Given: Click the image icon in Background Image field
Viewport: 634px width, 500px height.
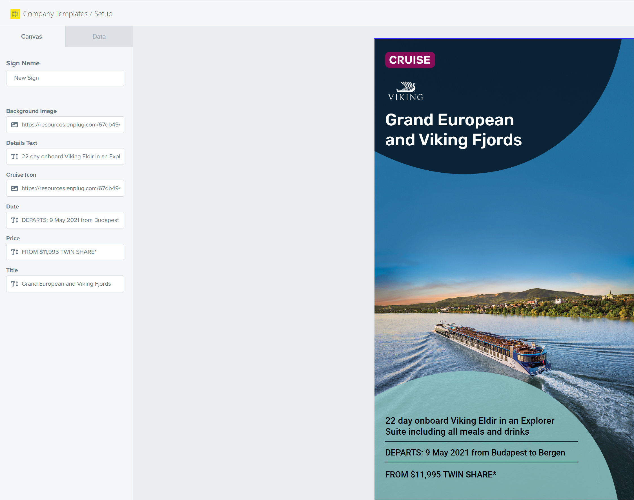Looking at the screenshot, I should [15, 125].
